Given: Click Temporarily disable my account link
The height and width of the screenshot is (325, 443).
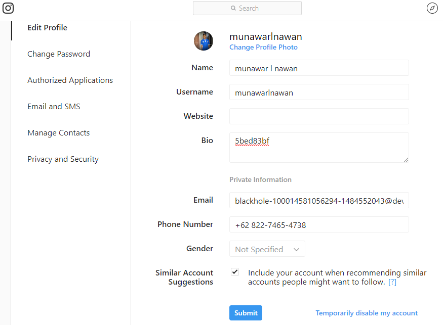Looking at the screenshot, I should [367, 313].
